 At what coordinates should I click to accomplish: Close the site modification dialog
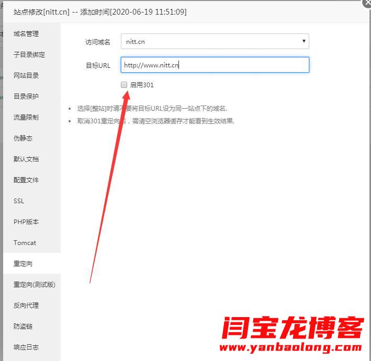pos(367,3)
